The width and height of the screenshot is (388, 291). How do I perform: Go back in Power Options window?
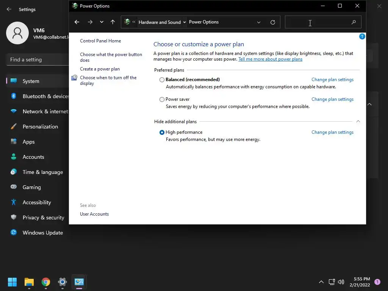coord(77,22)
